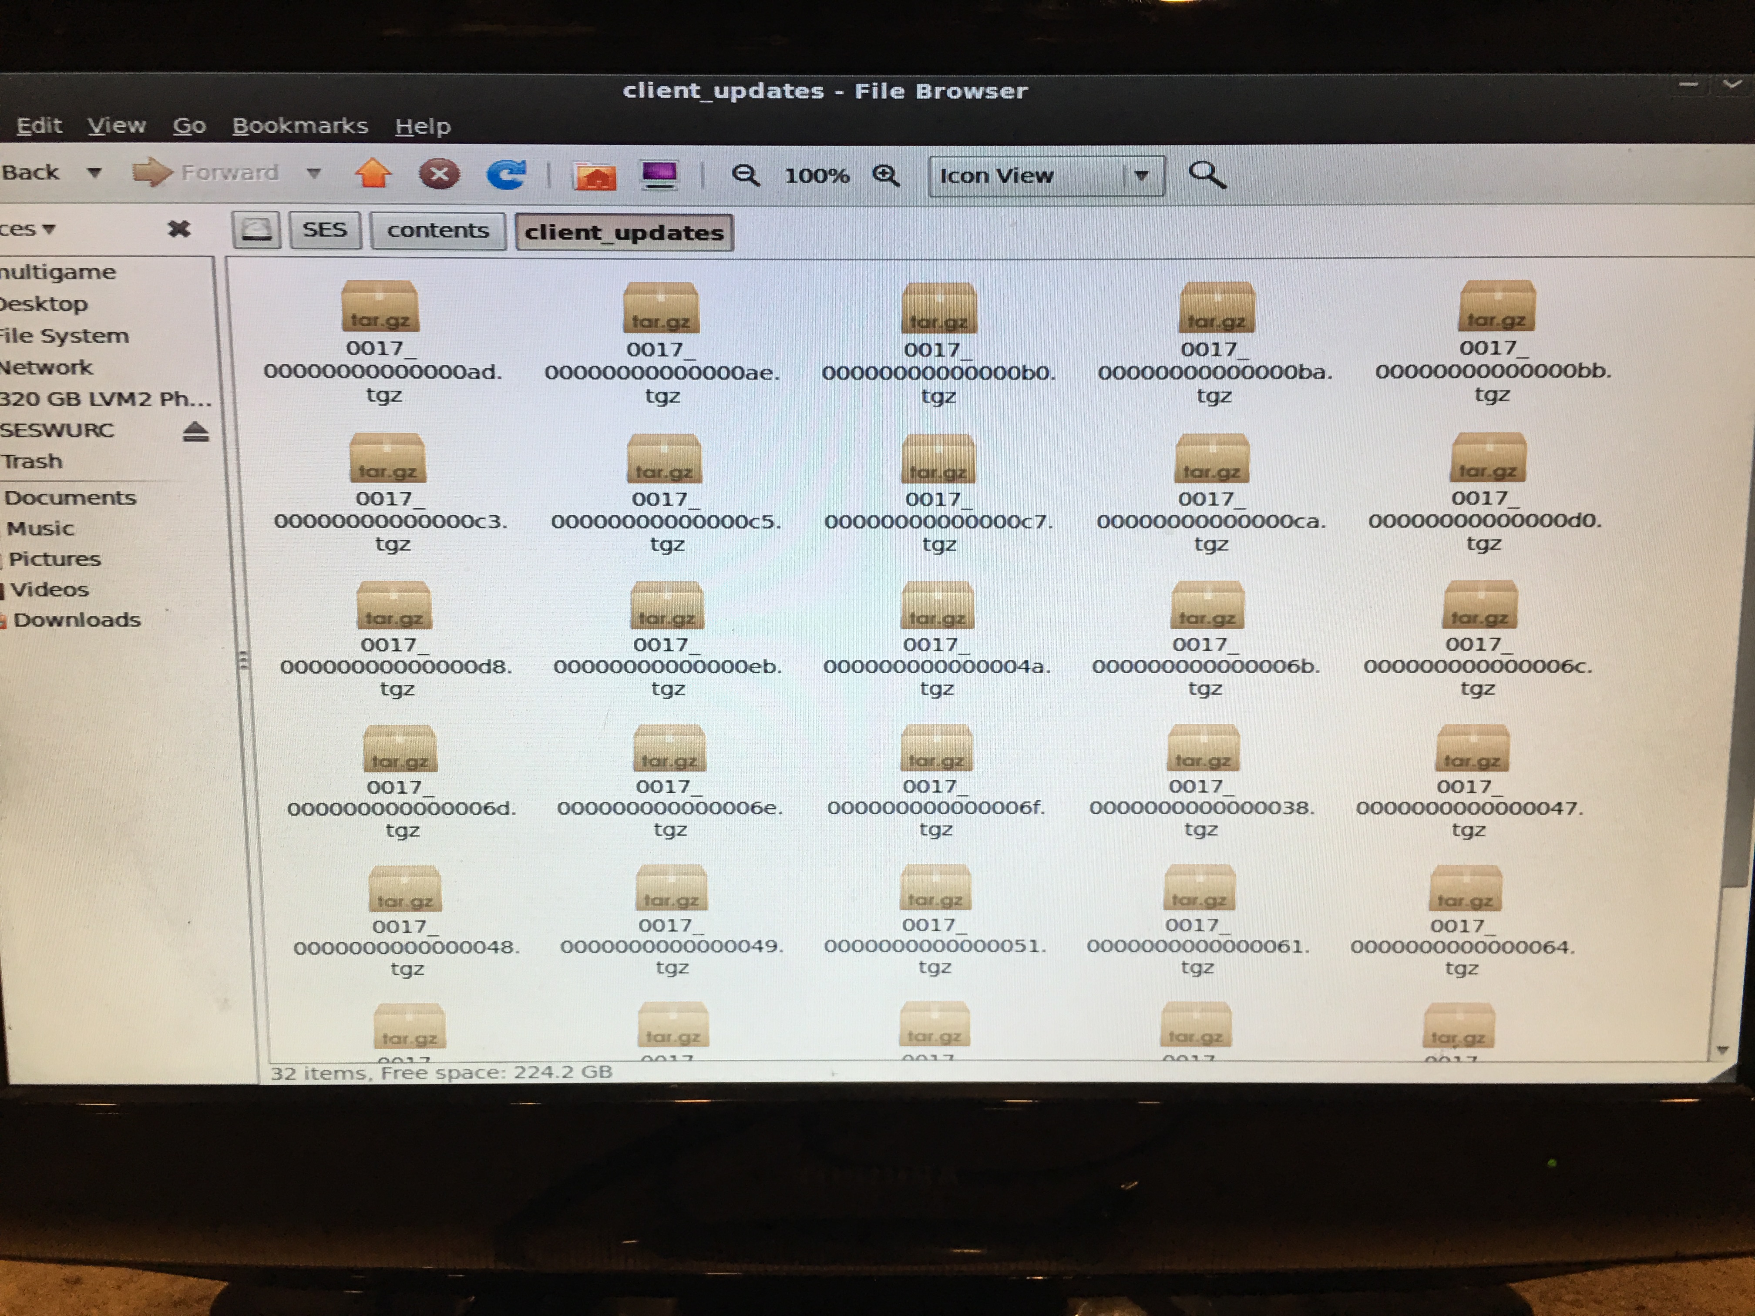Select file 0017_0000000000000047.tgz
Screen dimensions: 1755x1316
coord(1469,781)
